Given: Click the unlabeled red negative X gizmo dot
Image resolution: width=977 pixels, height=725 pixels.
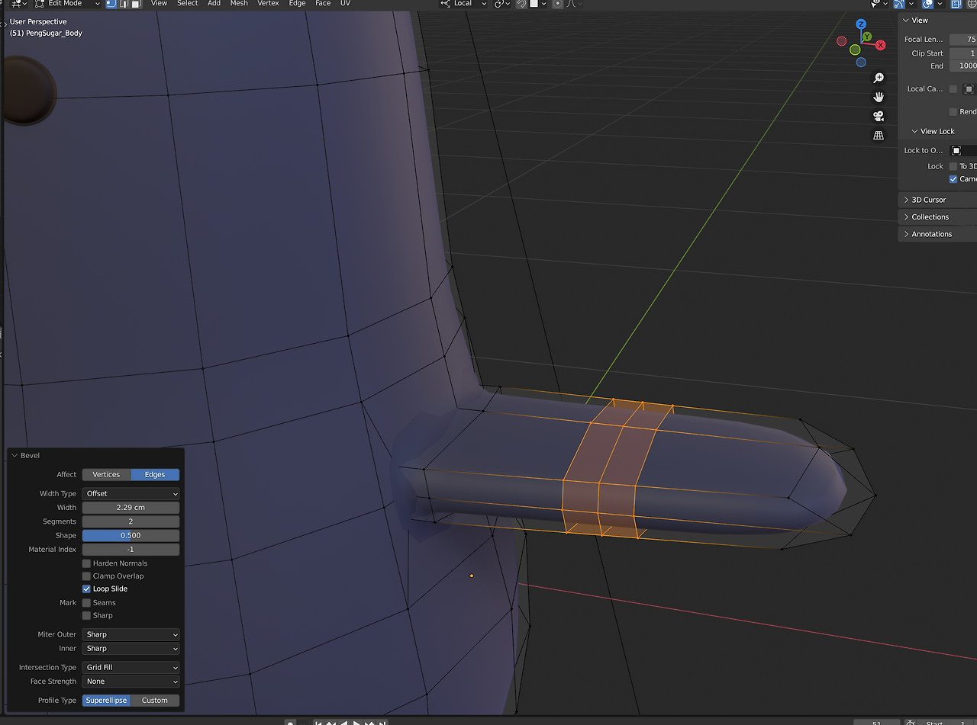Looking at the screenshot, I should pos(842,41).
